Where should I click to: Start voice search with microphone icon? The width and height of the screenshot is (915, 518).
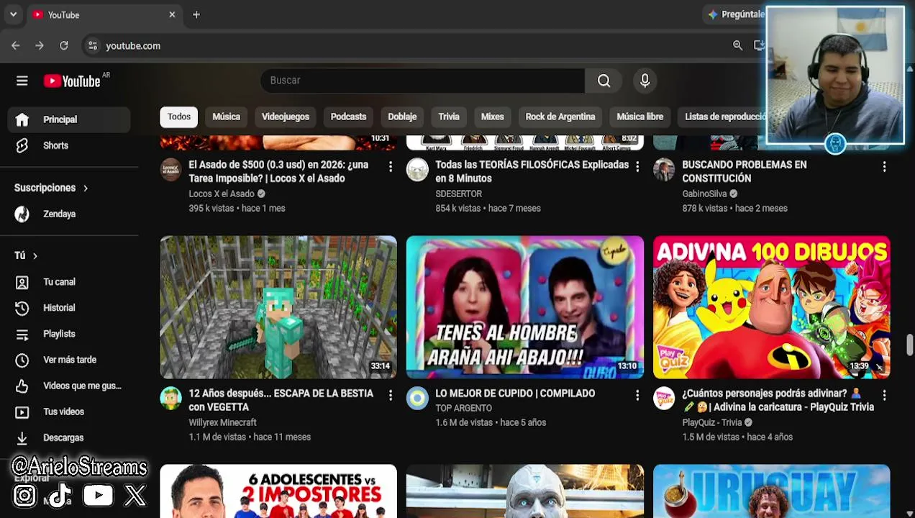click(x=645, y=81)
